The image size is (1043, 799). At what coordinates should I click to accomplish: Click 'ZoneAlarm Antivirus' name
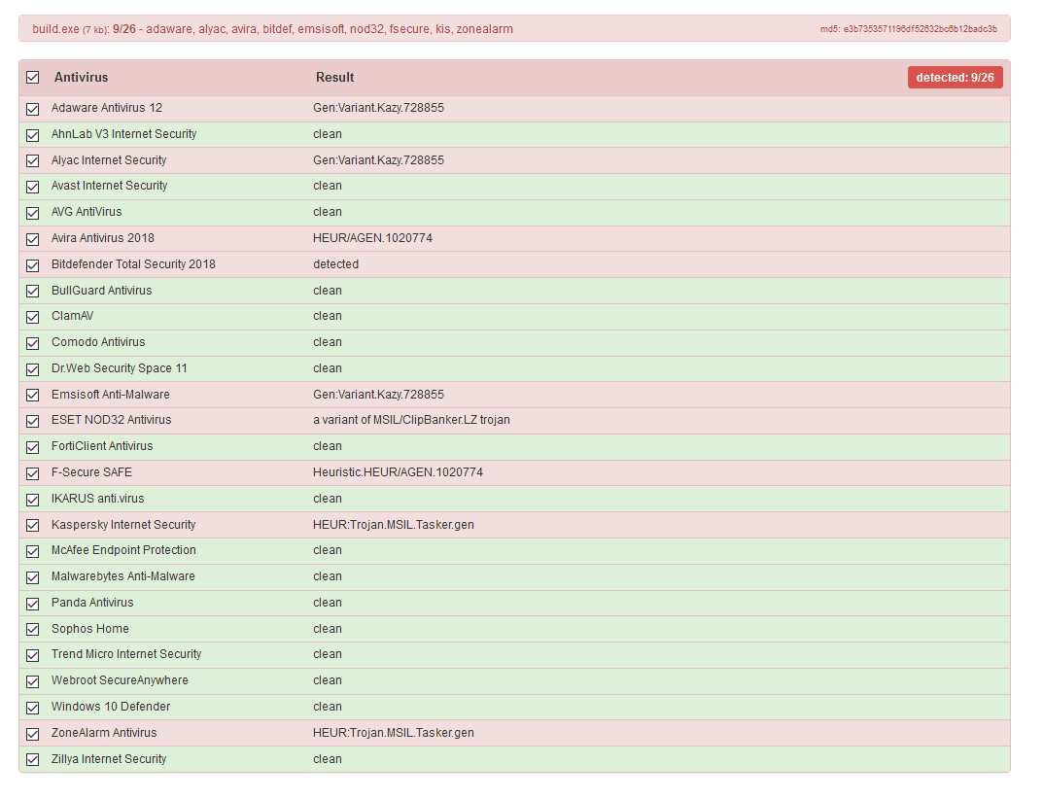(104, 733)
